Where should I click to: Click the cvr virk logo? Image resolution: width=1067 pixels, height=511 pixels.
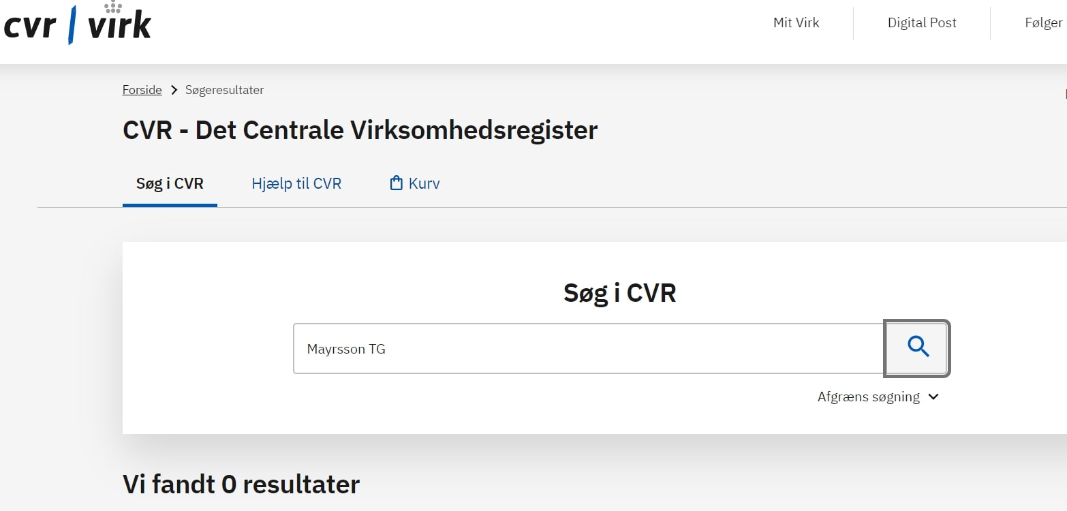77,24
